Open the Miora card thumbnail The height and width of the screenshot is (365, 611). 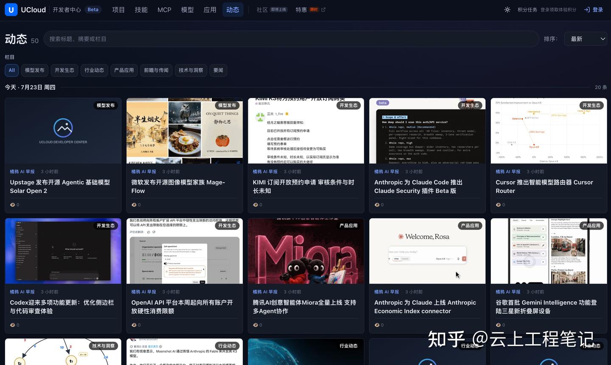306,251
